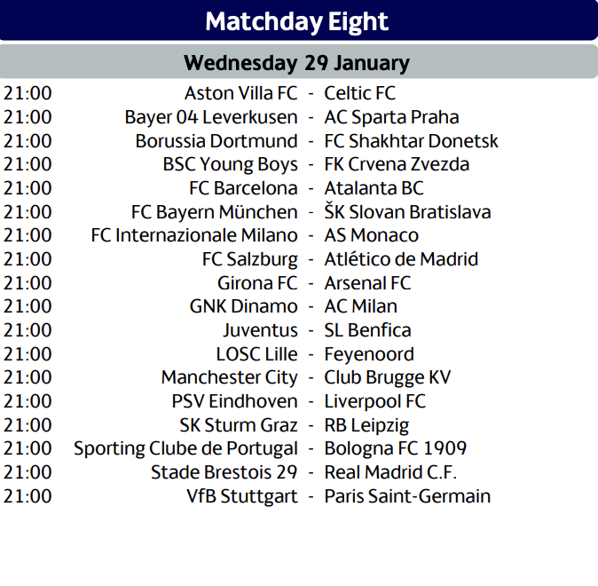Click the Matchday Eight header banner
Screen dimensions: 598x586
299,20
